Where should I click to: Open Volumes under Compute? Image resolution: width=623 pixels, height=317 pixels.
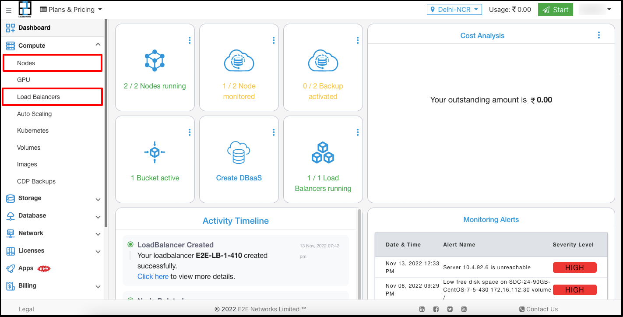tap(28, 148)
